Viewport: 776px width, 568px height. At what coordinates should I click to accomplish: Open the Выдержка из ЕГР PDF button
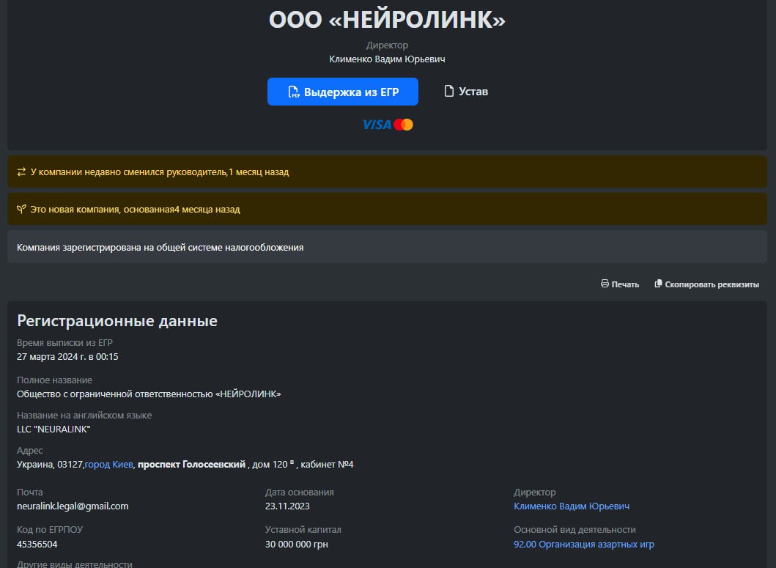[342, 92]
